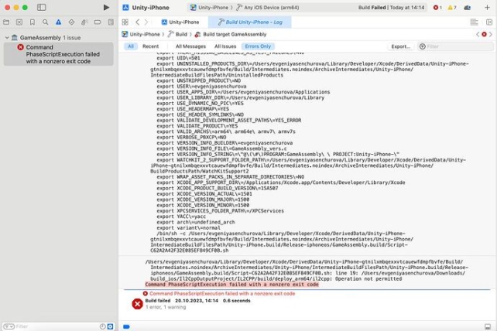Viewport: 497px width, 331px height.
Task: Select the PhaseScriptExecution failed issue
Action: (x=58, y=54)
